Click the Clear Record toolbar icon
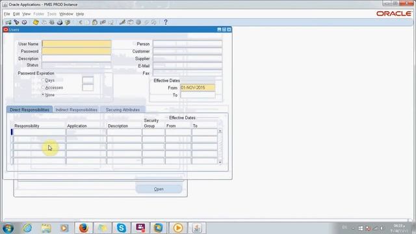 click(103, 22)
